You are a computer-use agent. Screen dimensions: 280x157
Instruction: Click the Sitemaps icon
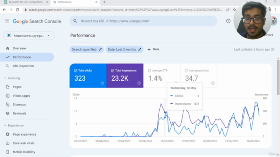(x=7, y=105)
